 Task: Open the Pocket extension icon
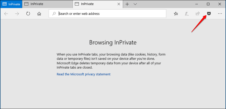[209, 14]
